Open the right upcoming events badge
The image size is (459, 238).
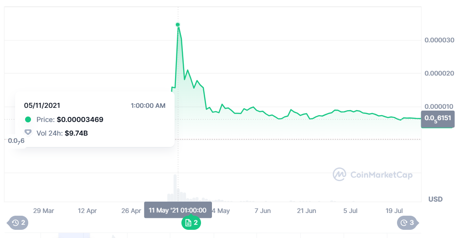coord(407,223)
